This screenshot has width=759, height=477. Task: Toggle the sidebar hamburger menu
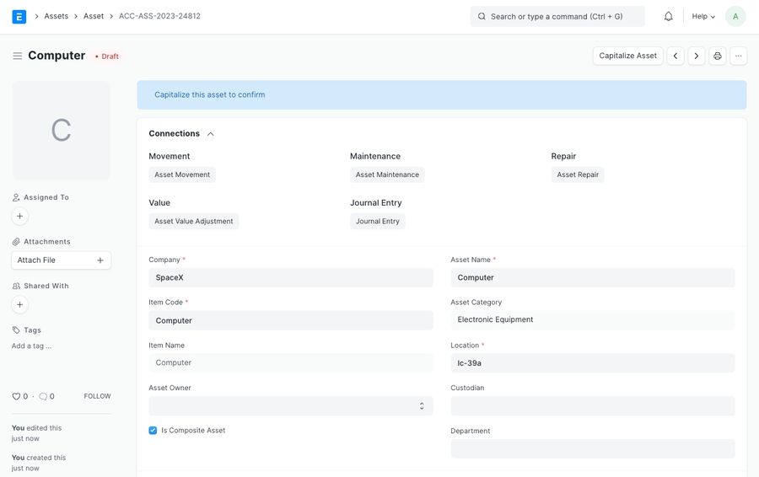click(x=17, y=56)
